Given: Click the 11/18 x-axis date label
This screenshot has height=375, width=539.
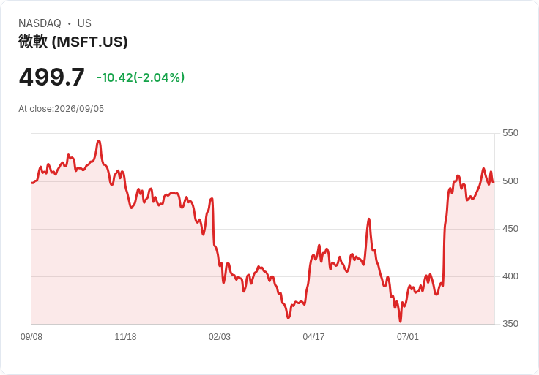Looking at the screenshot, I should pos(125,337).
